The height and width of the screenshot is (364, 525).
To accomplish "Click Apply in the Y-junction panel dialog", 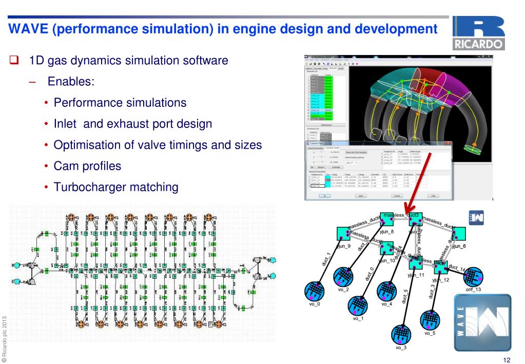I will click(x=361, y=196).
